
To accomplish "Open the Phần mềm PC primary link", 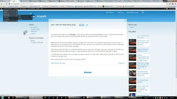I will point(110,12).
